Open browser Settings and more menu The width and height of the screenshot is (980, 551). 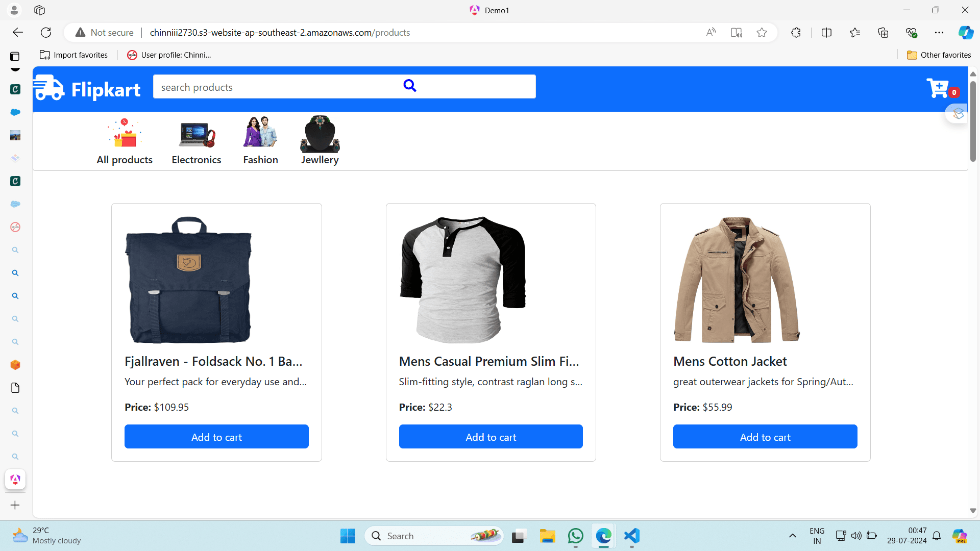pos(939,33)
